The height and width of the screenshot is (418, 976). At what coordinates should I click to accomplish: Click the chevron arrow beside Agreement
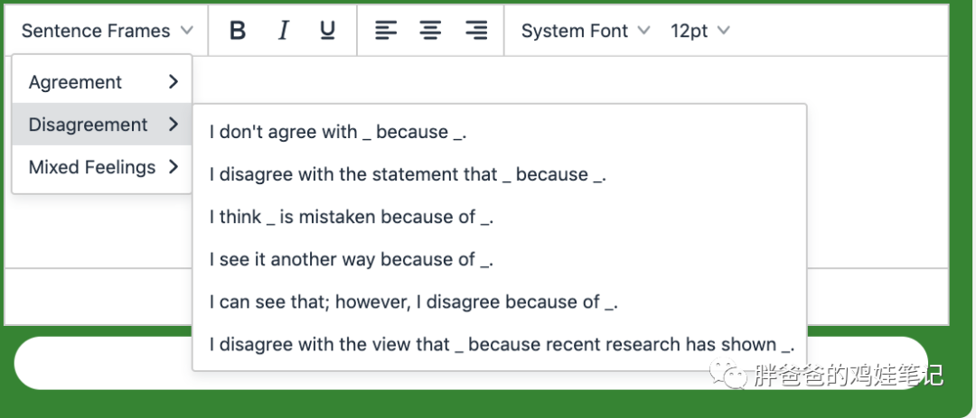[174, 82]
